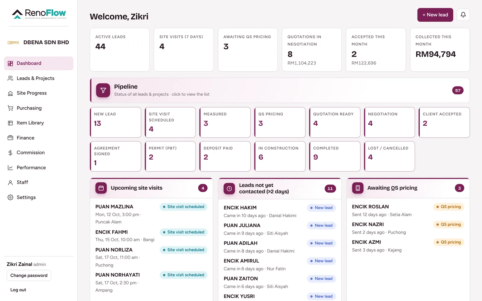Click the Purchasing cart icon
The width and height of the screenshot is (482, 301).
pos(10,108)
